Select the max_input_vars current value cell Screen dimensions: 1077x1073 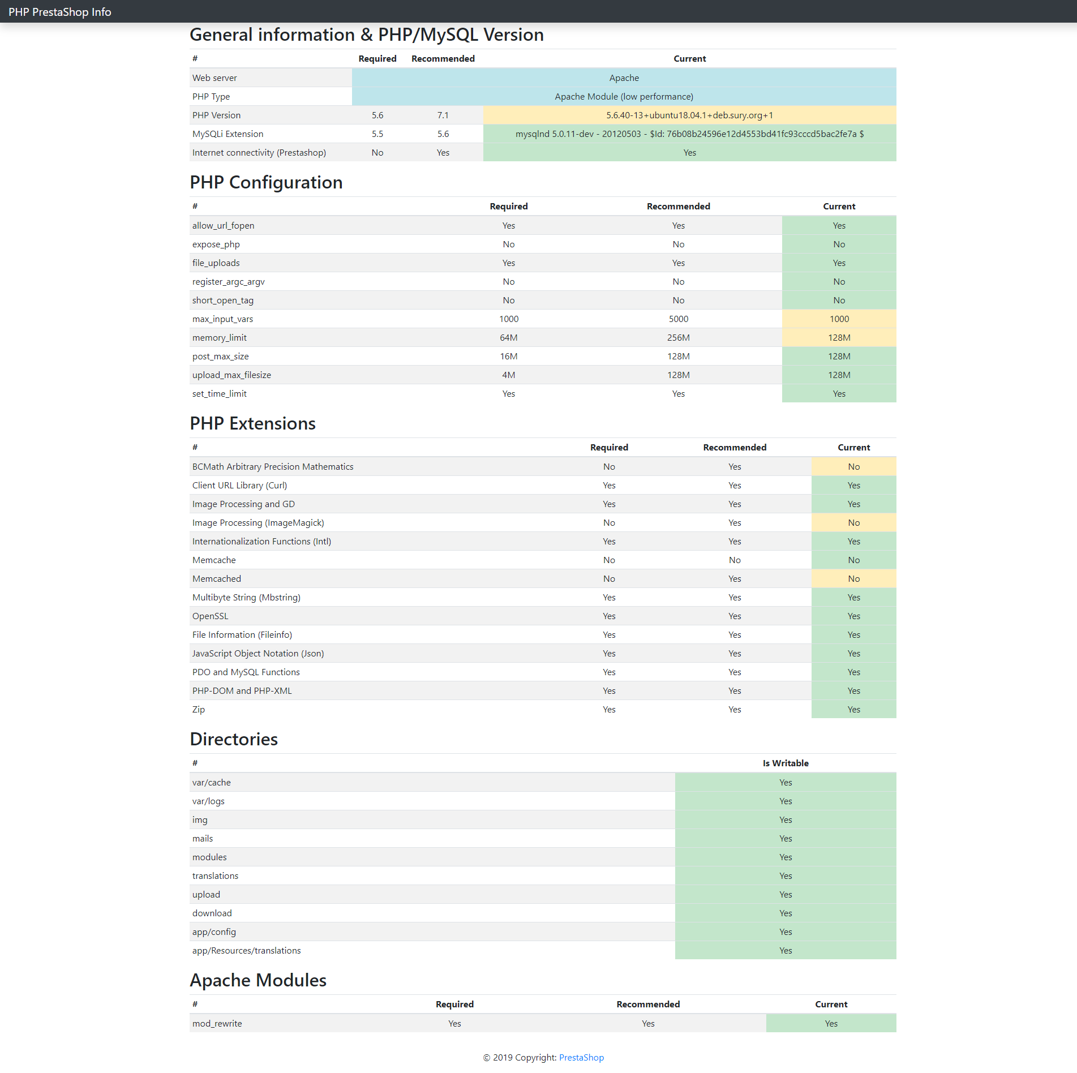point(839,319)
